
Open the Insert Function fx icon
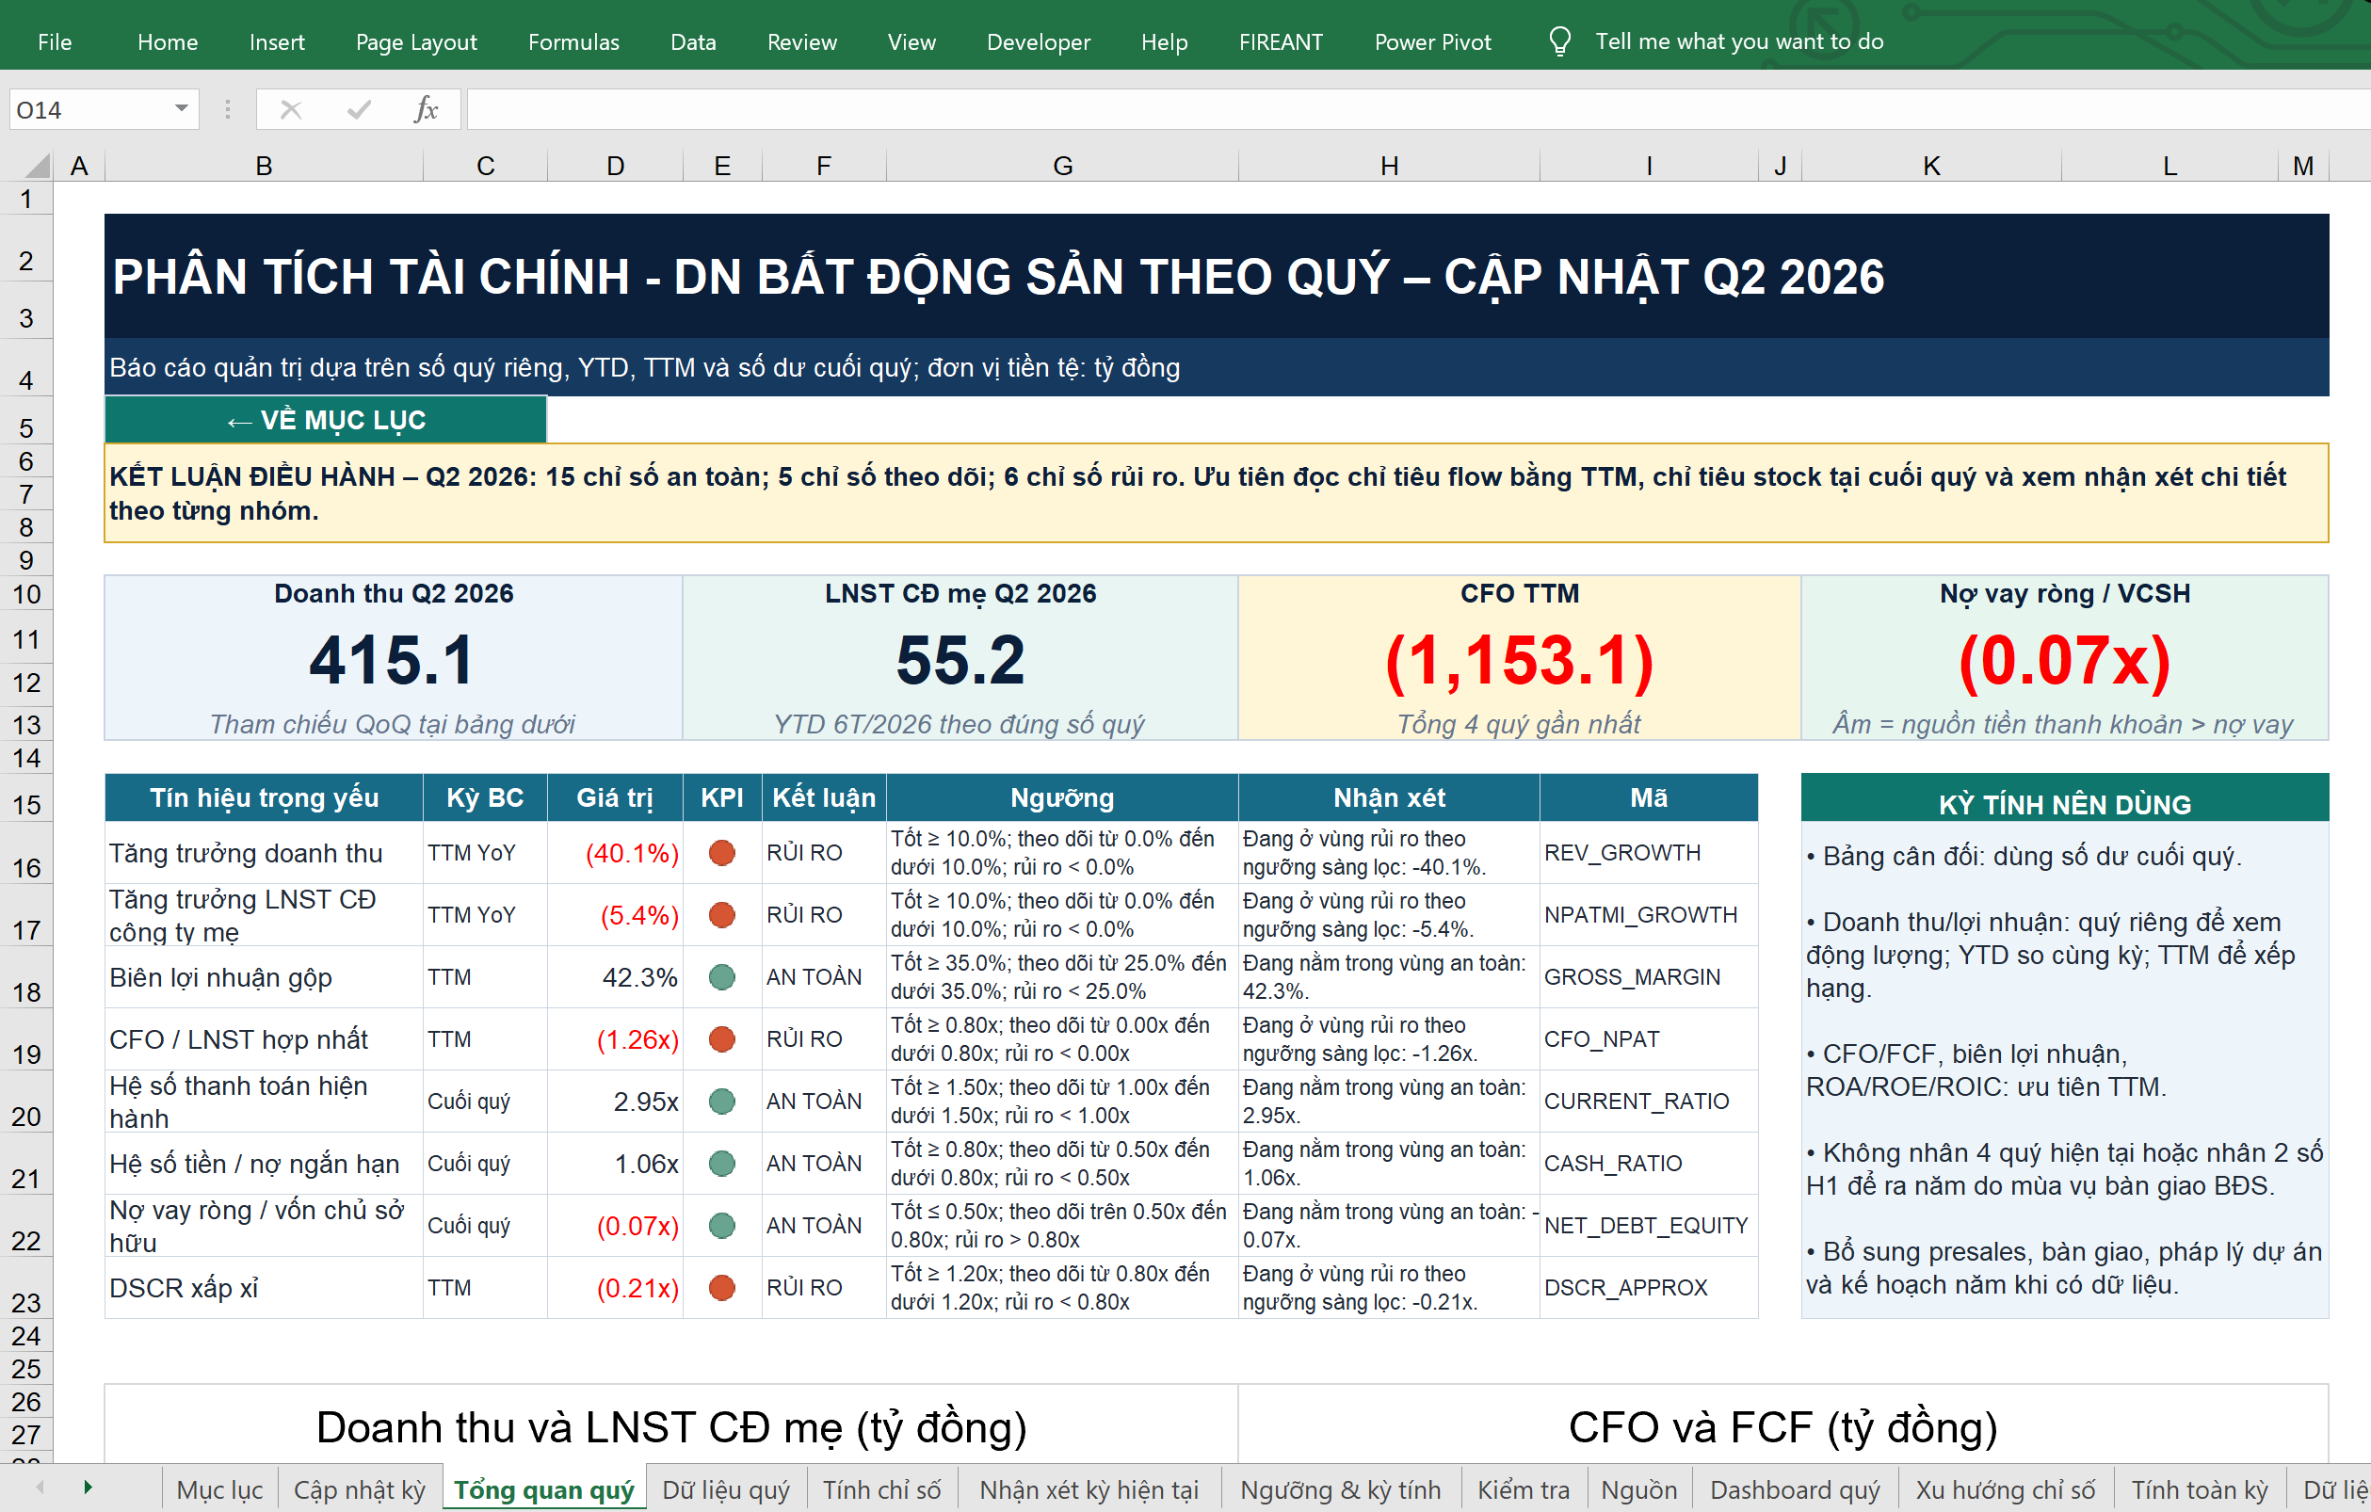(x=426, y=109)
